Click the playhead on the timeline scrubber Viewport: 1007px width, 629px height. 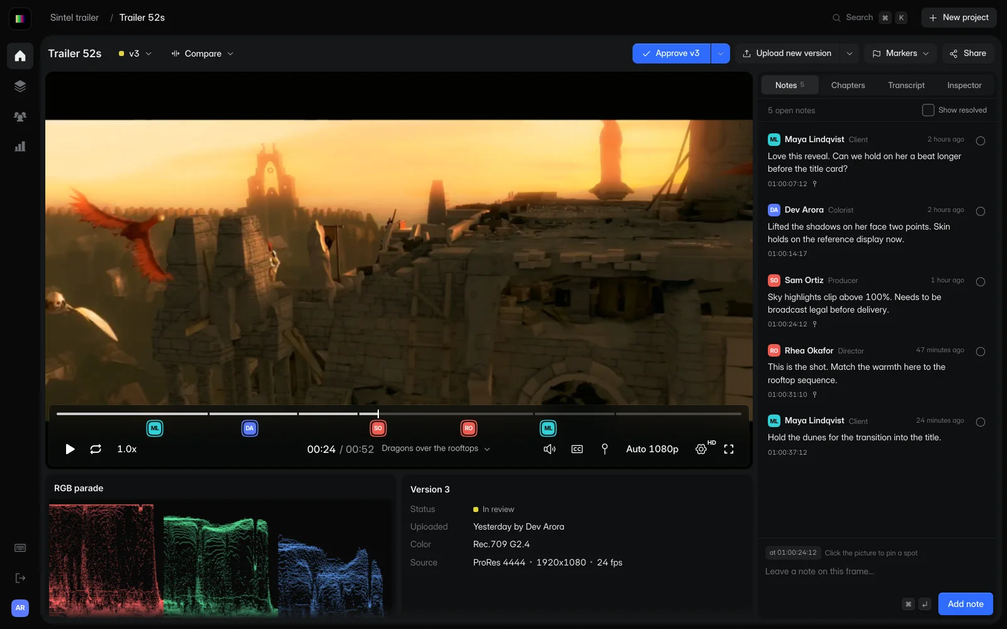coord(378,414)
